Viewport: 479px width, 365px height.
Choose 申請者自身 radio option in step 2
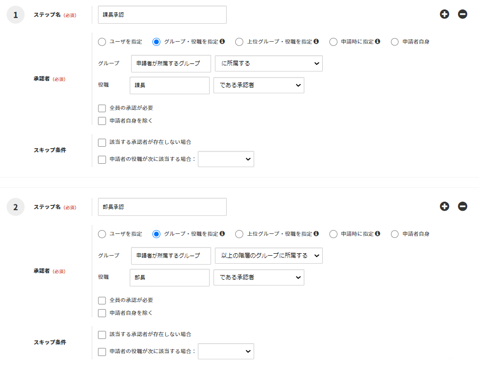click(x=395, y=234)
